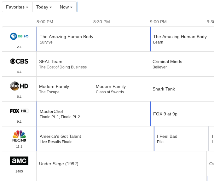Click the CBS channel logo
The width and height of the screenshot is (214, 181).
coord(19,61)
